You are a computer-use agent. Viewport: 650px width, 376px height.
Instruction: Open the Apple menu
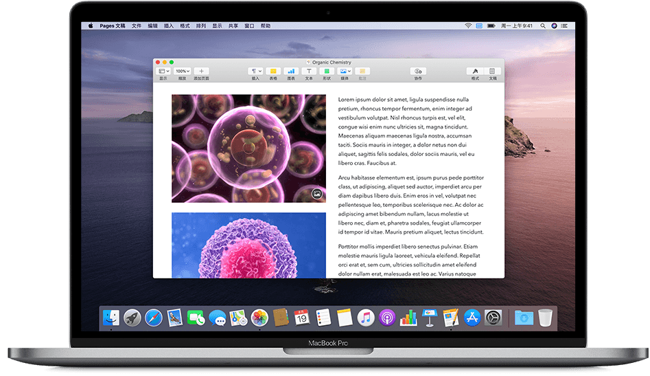(x=91, y=25)
